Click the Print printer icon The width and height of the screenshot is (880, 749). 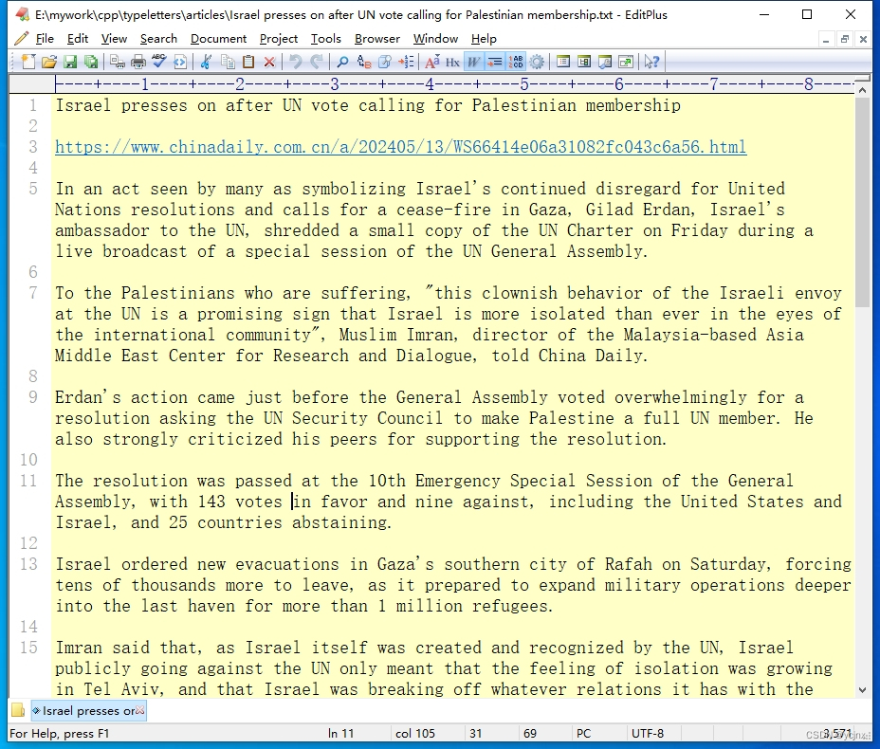click(x=138, y=62)
